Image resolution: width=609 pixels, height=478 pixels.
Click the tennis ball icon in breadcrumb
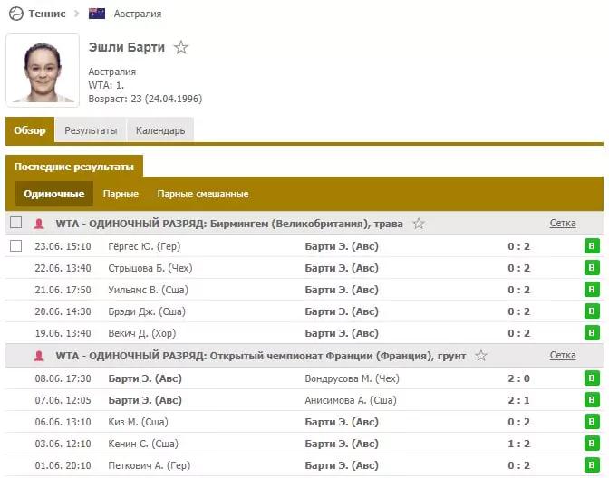point(16,14)
